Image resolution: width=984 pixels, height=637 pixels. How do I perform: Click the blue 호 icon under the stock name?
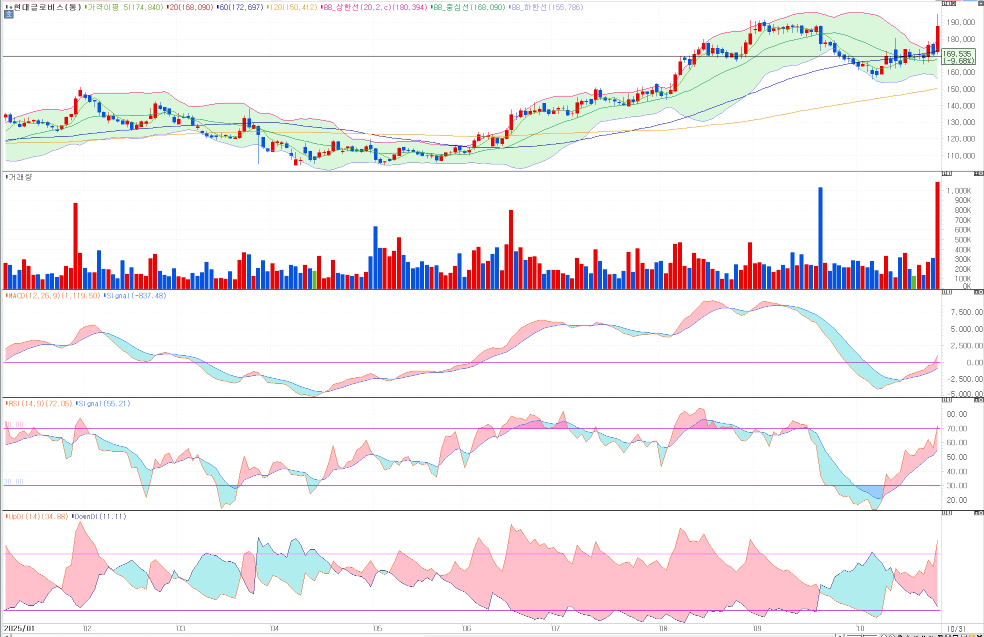(x=9, y=14)
